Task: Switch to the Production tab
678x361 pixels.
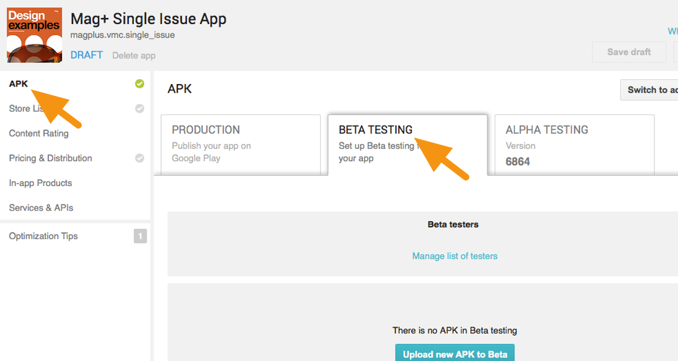Action: coord(241,145)
